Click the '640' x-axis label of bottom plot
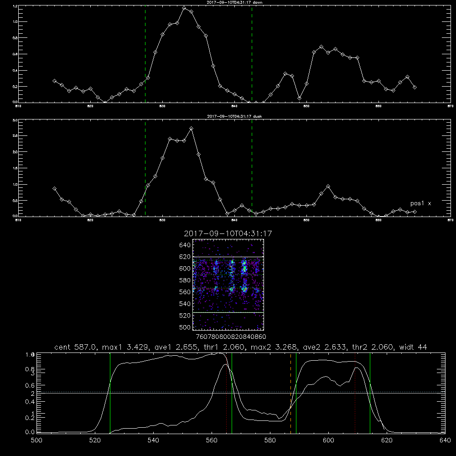The width and height of the screenshot is (456, 456). coord(445,440)
